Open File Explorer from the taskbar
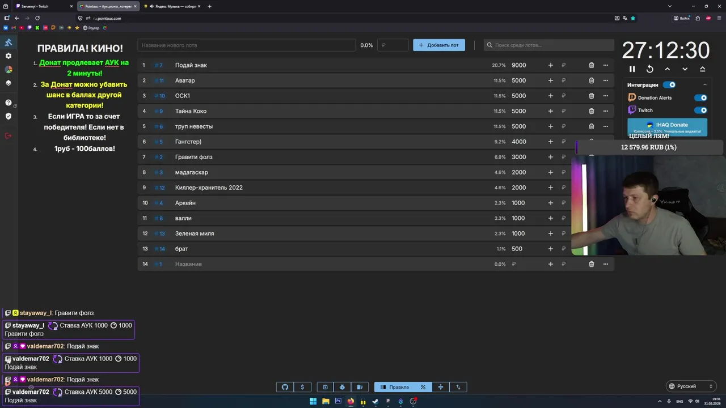726x408 pixels. point(326,401)
